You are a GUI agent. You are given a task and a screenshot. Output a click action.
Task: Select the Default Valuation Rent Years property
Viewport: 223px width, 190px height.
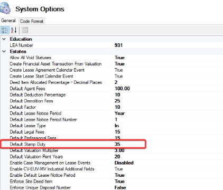[36, 157]
